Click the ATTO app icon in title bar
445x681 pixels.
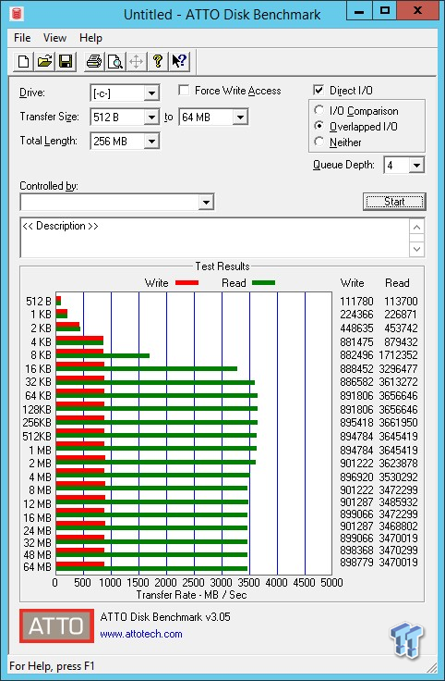coord(17,14)
